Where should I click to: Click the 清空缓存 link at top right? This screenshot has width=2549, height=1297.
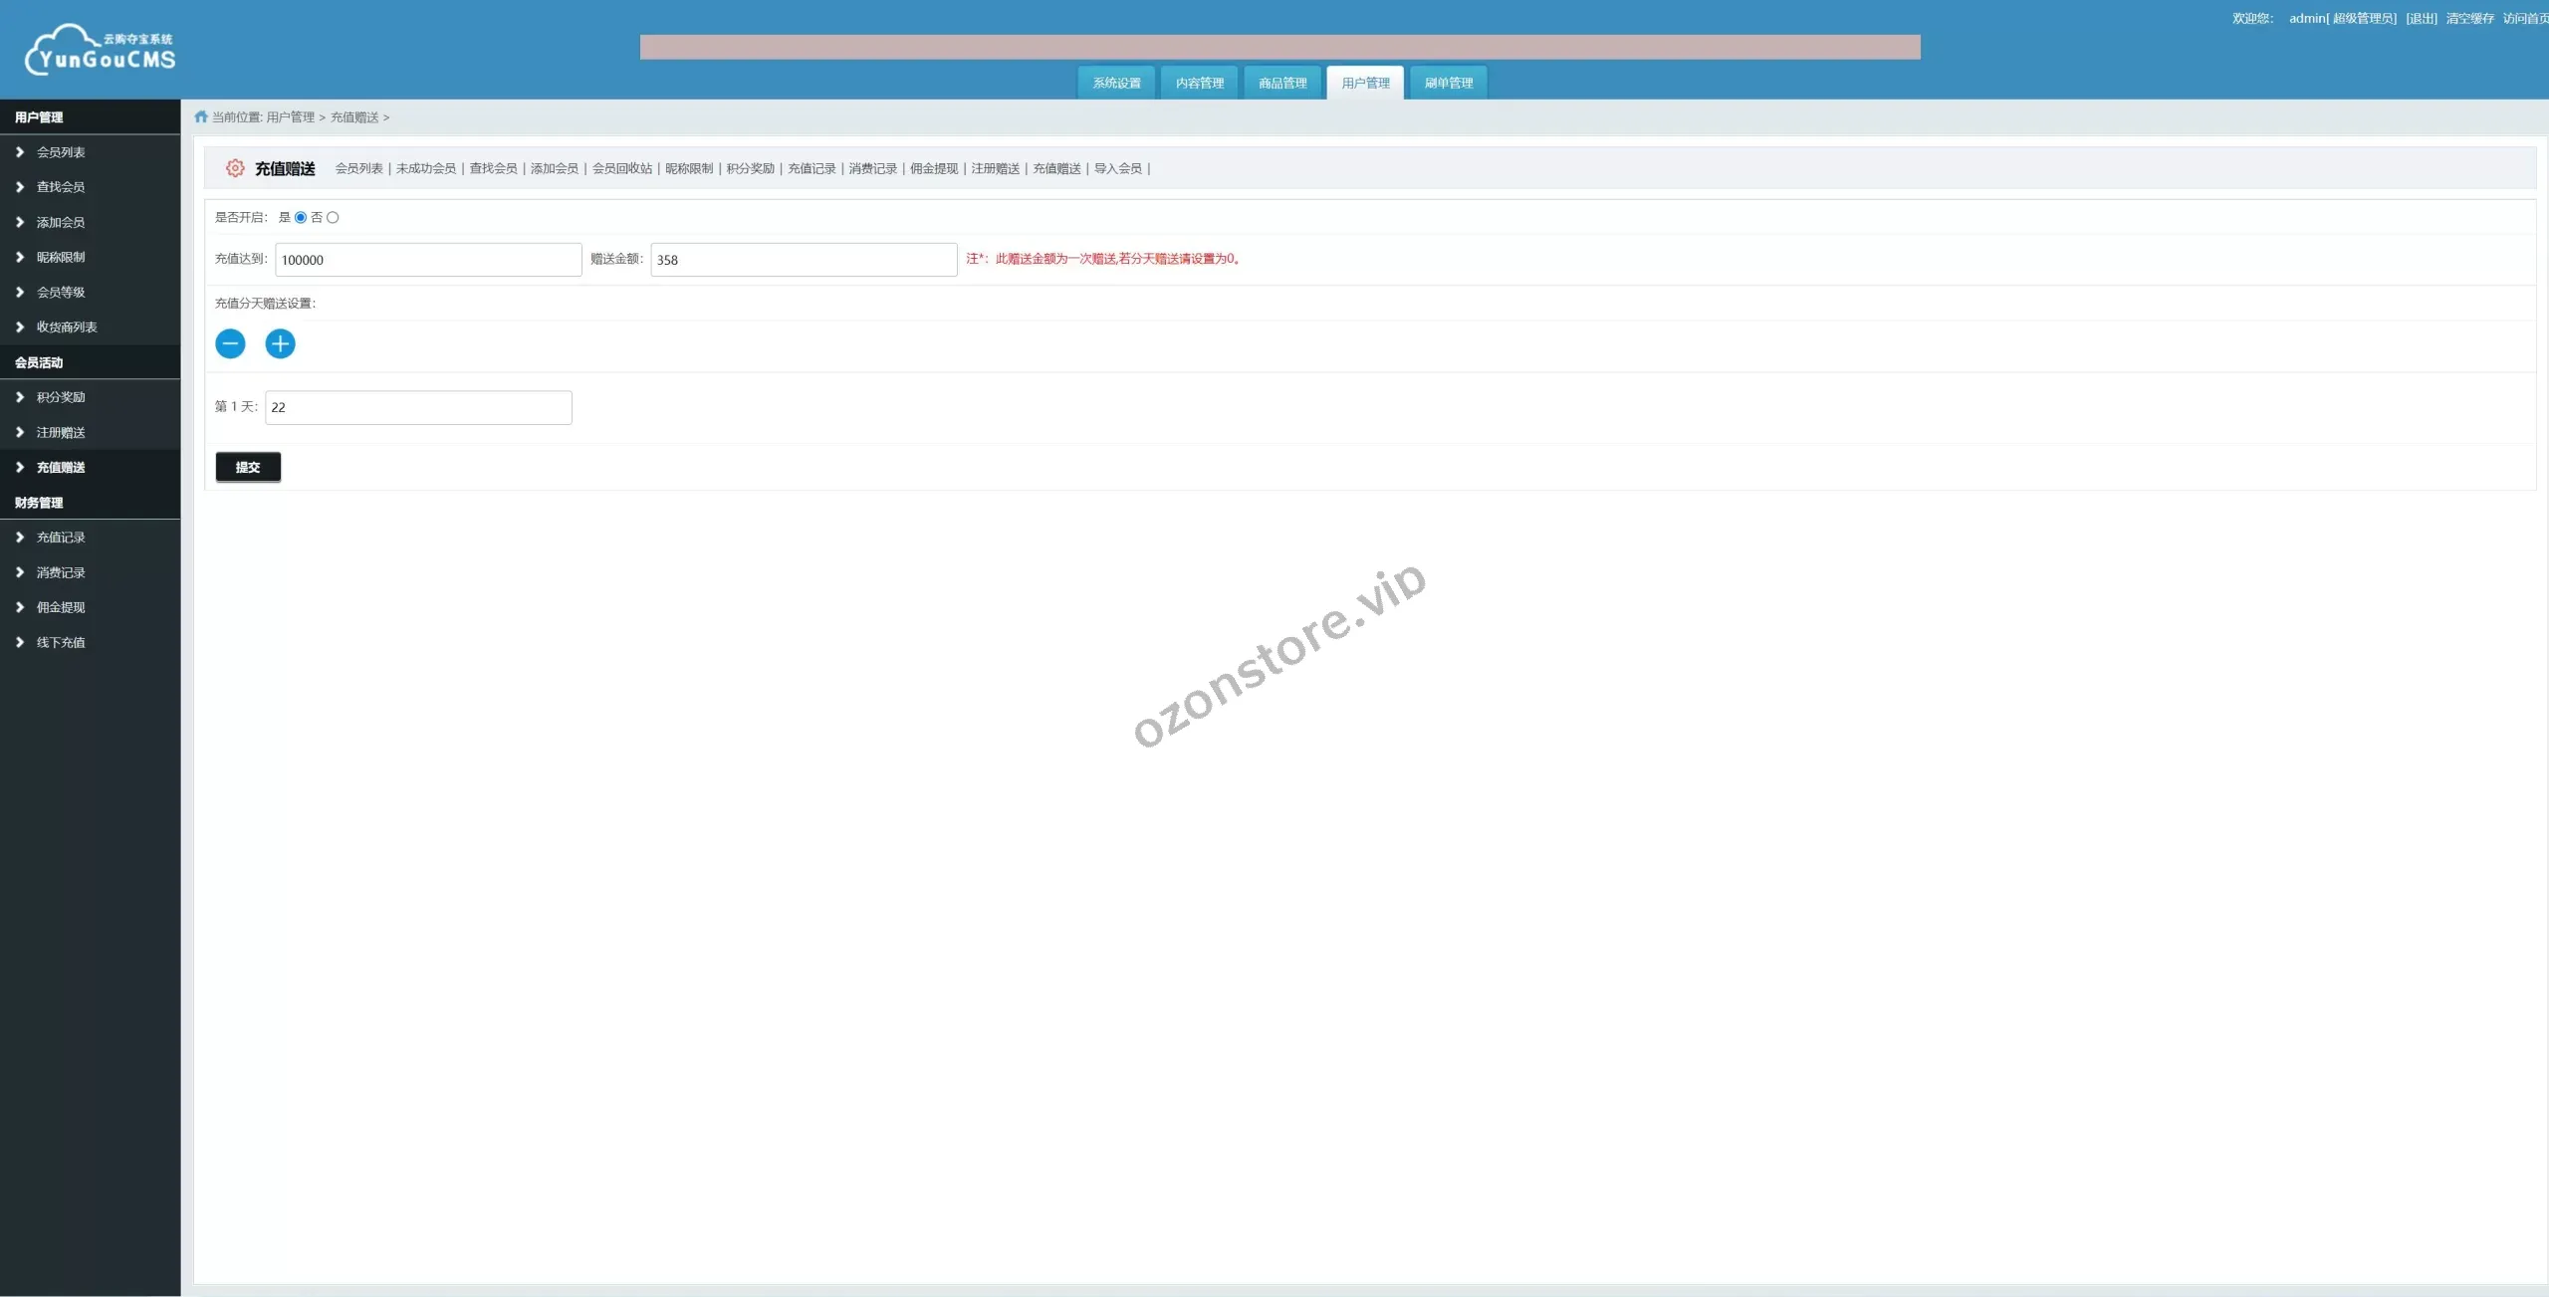tap(2469, 18)
